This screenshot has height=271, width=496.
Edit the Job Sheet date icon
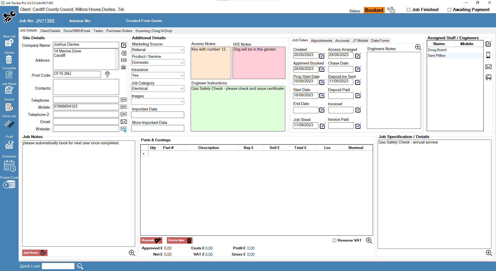pyautogui.click(x=322, y=126)
